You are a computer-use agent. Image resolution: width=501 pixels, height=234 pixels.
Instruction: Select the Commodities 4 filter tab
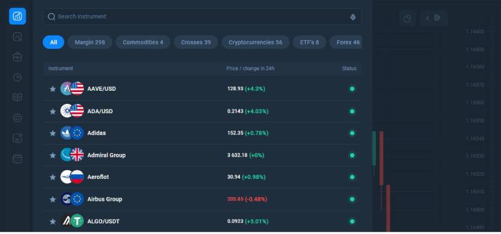[x=143, y=42]
